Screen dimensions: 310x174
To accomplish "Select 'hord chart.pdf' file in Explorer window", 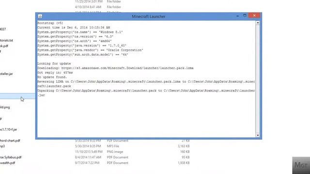I will pos(10,141).
